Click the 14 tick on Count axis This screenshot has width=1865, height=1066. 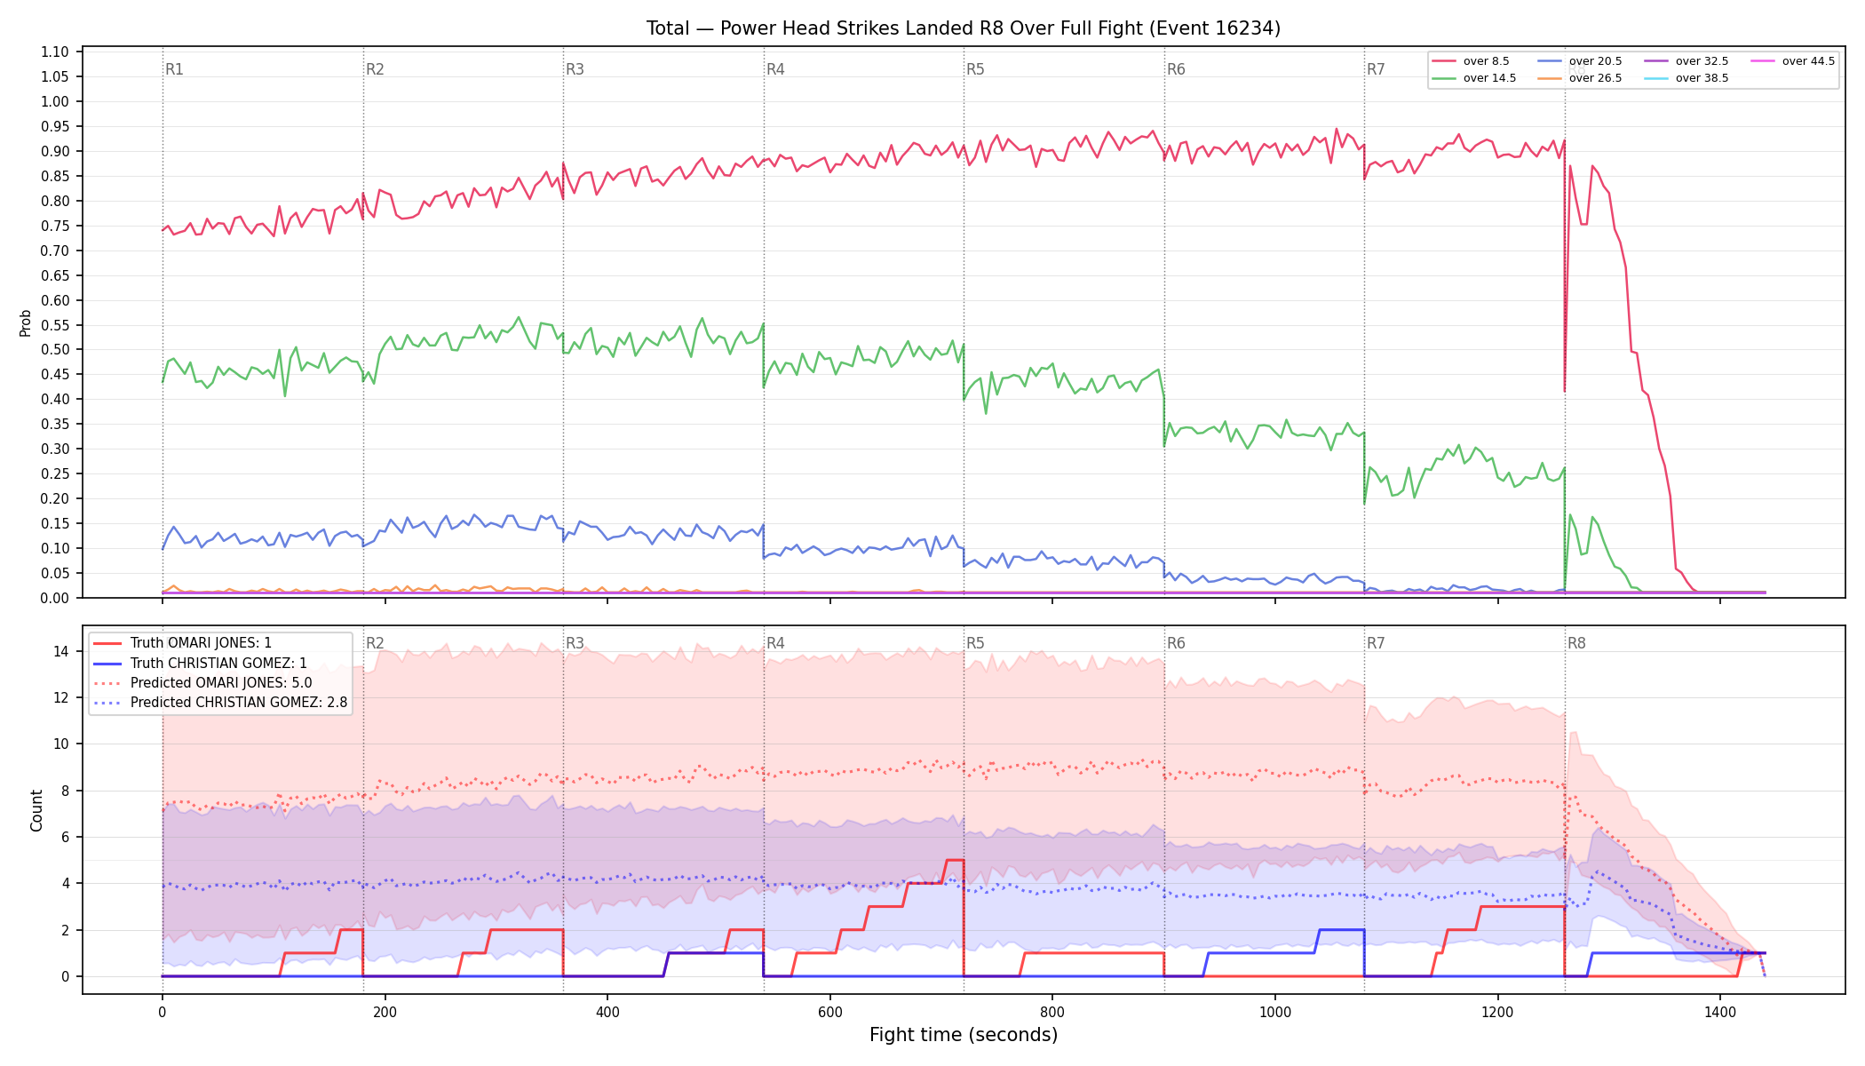pyautogui.click(x=61, y=651)
